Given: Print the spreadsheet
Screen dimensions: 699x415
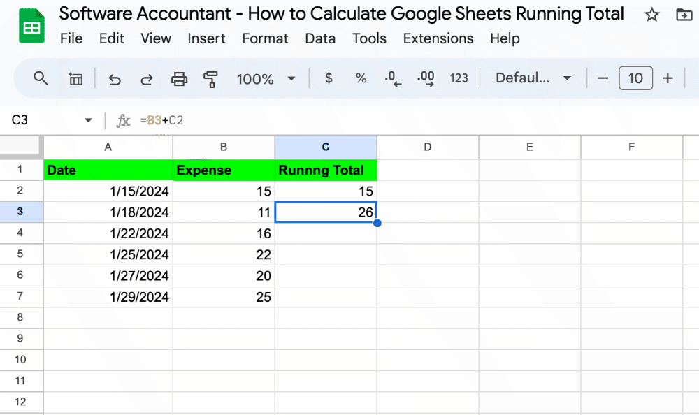Looking at the screenshot, I should [x=179, y=80].
